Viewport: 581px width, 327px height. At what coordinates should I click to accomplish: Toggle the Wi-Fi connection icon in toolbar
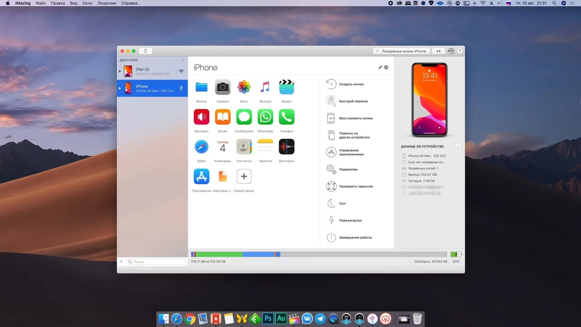[451, 51]
